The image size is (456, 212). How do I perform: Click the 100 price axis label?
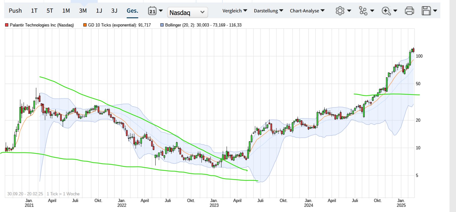(x=419, y=56)
